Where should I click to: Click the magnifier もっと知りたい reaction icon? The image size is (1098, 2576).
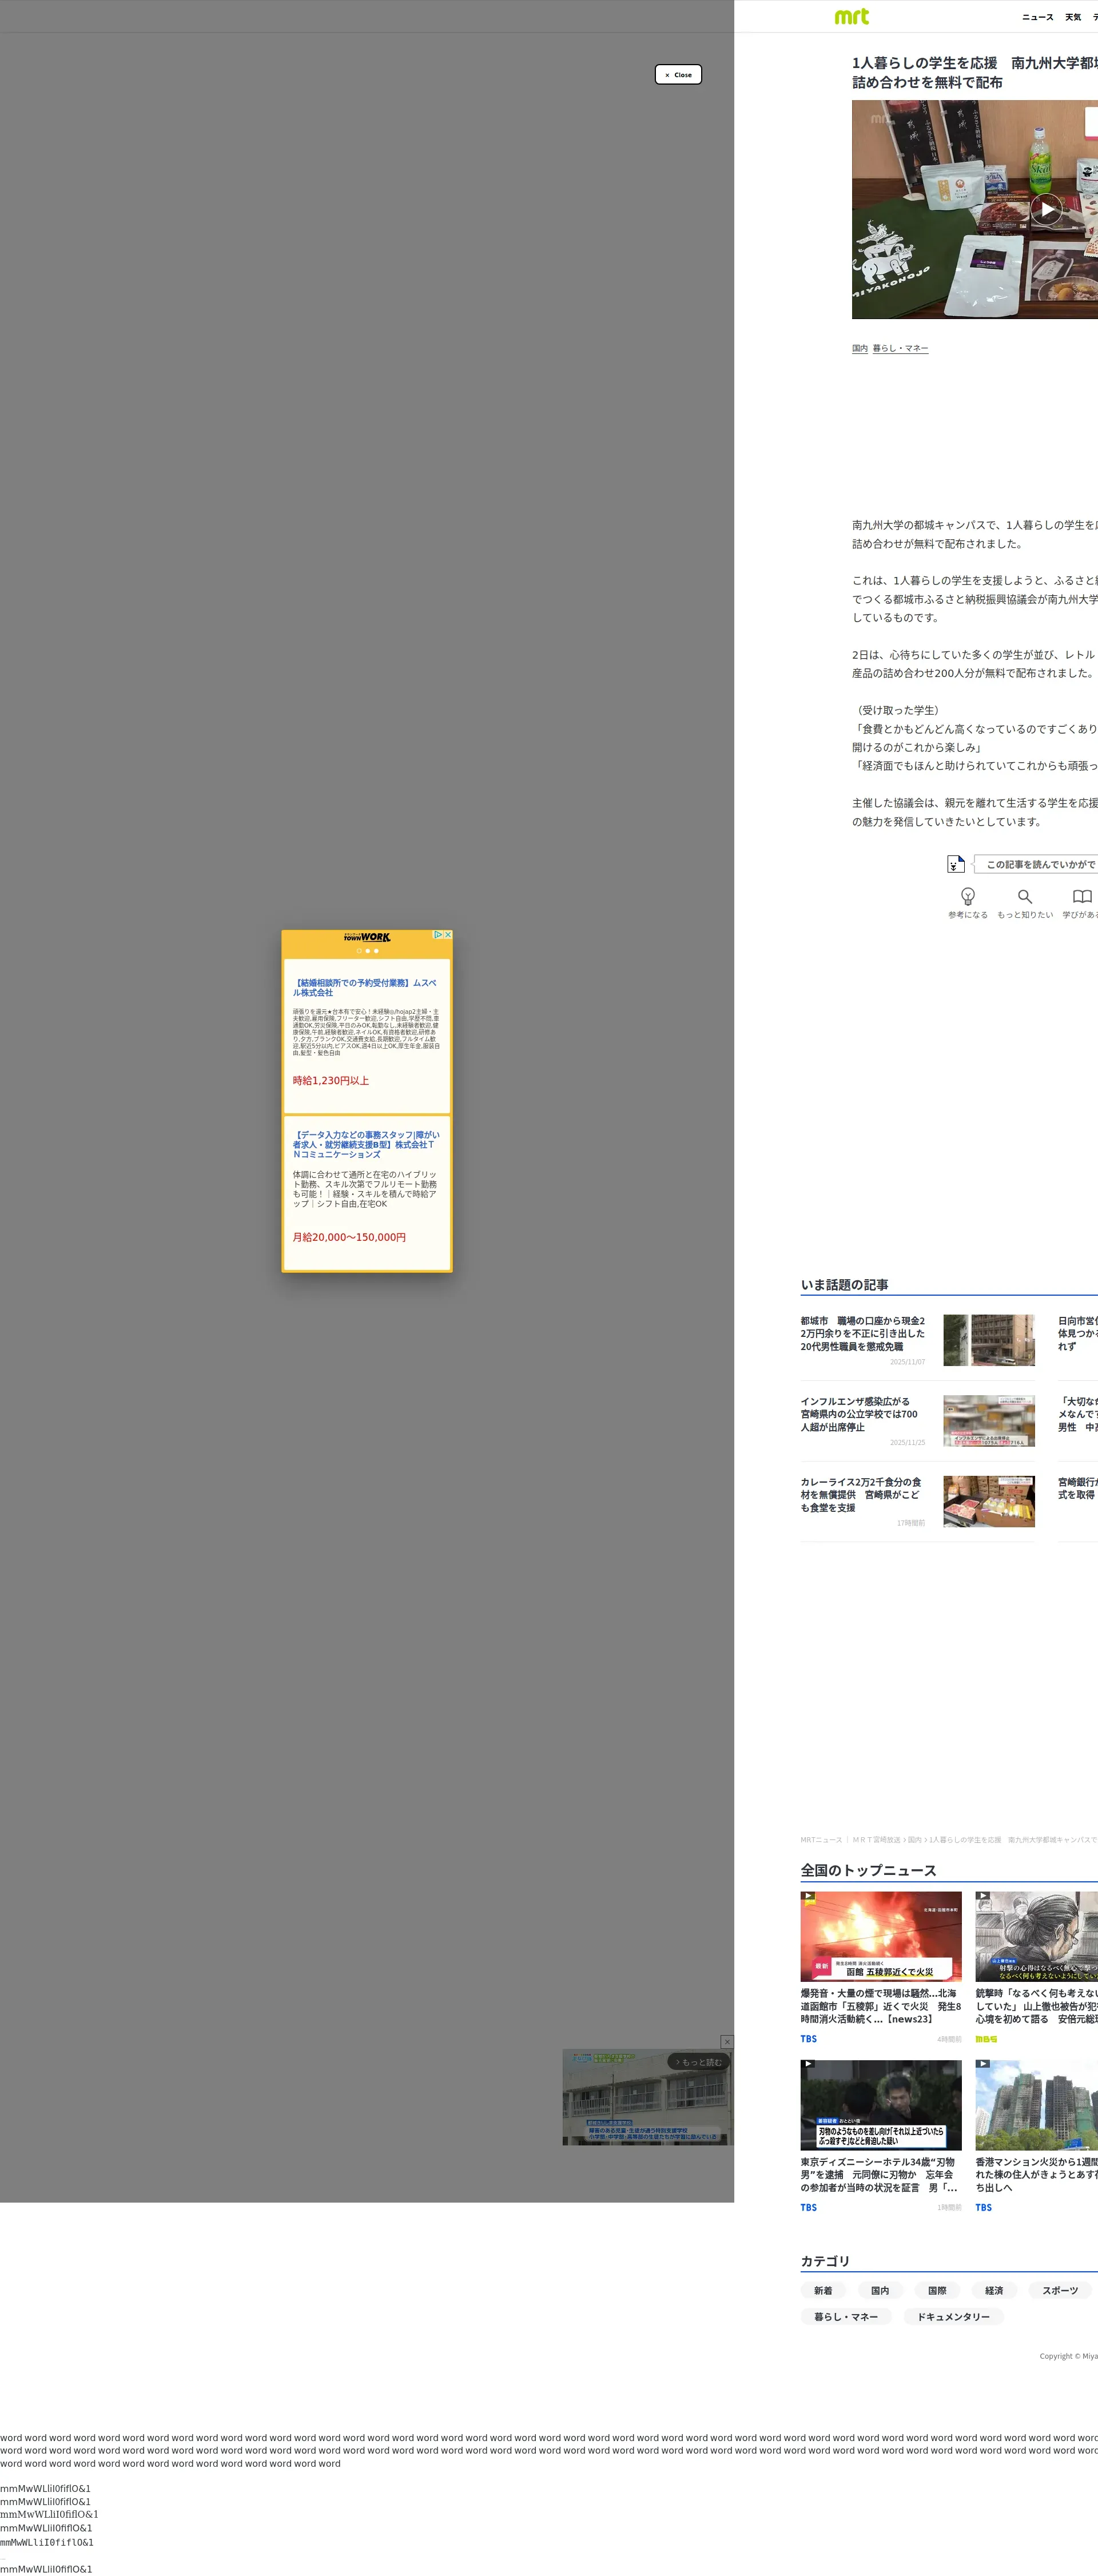coord(1024,896)
